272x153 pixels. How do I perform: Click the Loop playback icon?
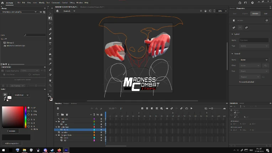(x=187, y=108)
